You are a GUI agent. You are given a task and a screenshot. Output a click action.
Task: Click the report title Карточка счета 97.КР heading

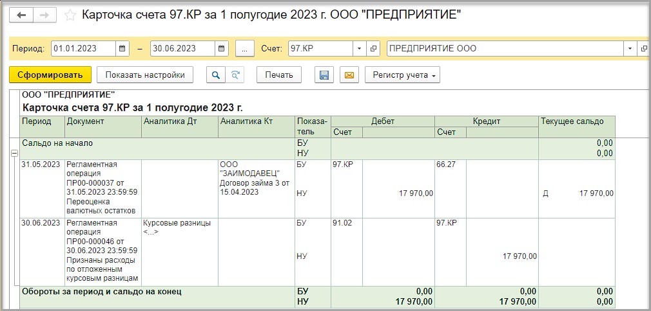132,109
